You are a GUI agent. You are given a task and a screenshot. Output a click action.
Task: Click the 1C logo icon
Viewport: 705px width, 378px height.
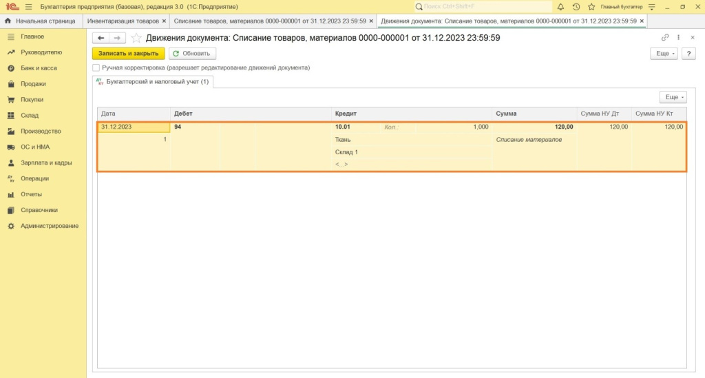12,7
